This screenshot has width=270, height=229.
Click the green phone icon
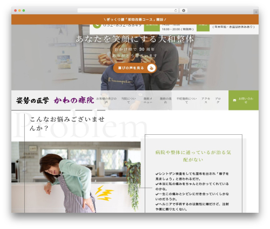[97, 26]
